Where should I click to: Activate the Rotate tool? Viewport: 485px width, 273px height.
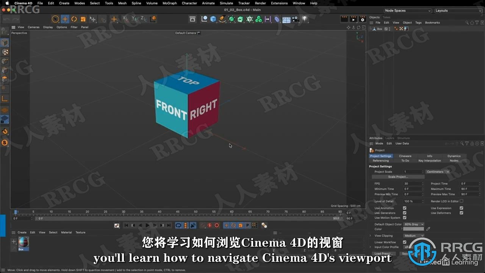(74, 19)
